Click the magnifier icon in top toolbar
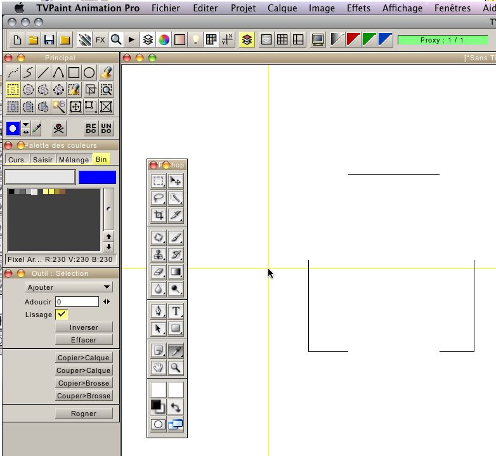This screenshot has width=496, height=456. click(x=116, y=40)
